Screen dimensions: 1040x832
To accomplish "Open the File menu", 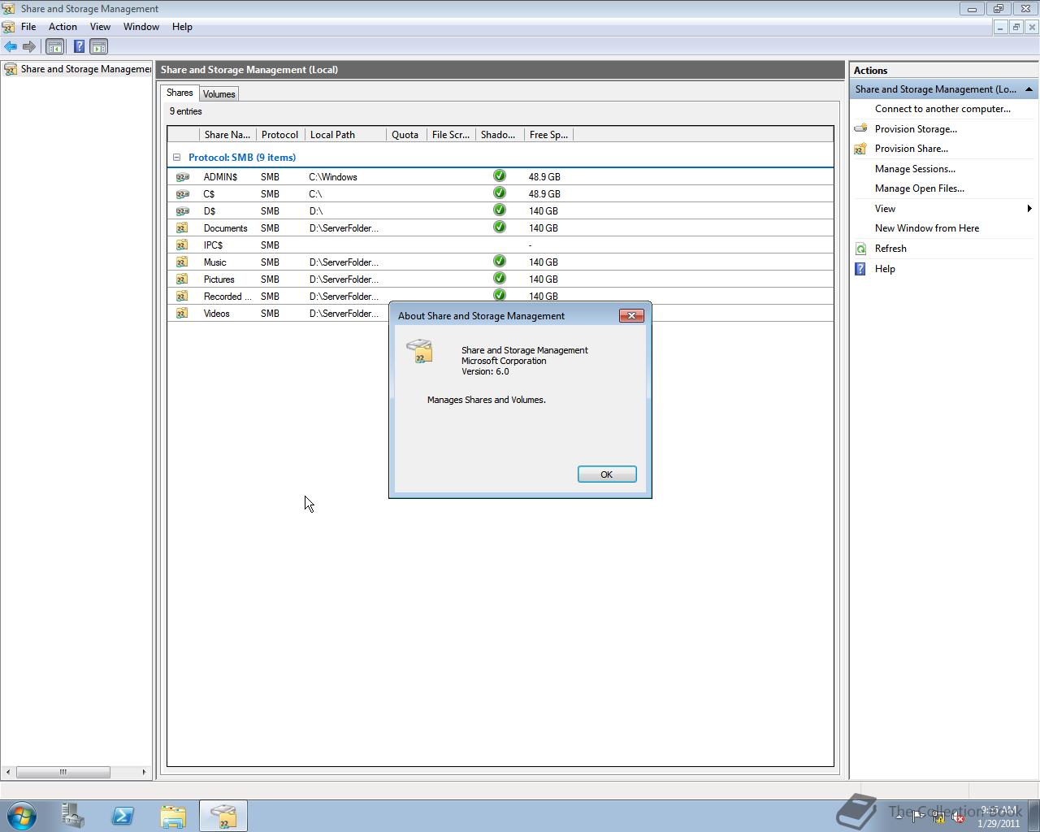I will pos(28,27).
